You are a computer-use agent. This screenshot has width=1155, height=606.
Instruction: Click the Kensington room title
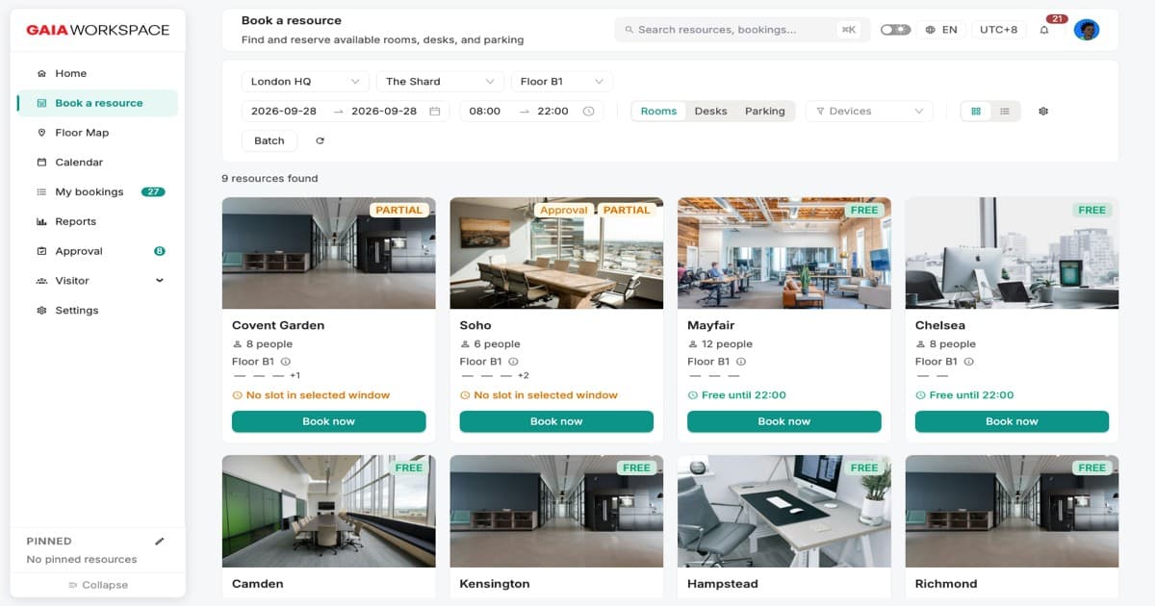pos(495,584)
